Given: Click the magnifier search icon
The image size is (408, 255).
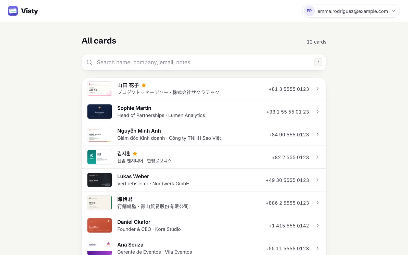Looking at the screenshot, I should (90, 62).
